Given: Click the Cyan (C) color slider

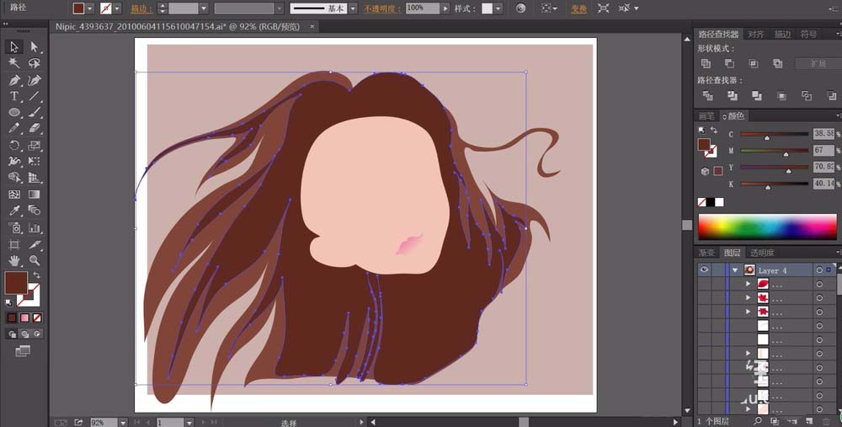Looking at the screenshot, I should click(x=774, y=135).
